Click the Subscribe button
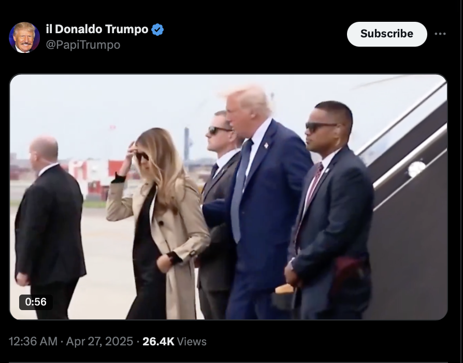This screenshot has height=363, width=463. click(x=387, y=34)
